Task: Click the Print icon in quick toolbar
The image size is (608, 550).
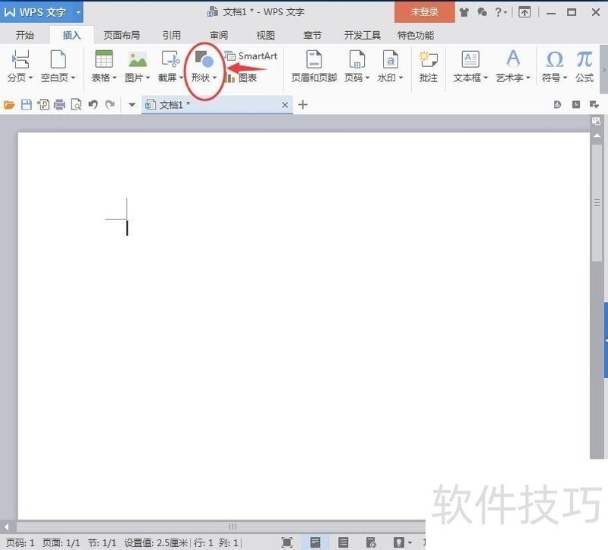Action: click(x=60, y=104)
